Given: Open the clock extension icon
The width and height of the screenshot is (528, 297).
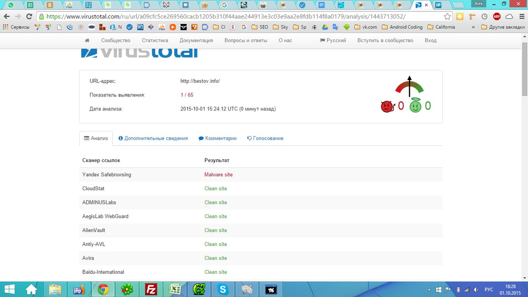Looking at the screenshot, I should (x=484, y=16).
